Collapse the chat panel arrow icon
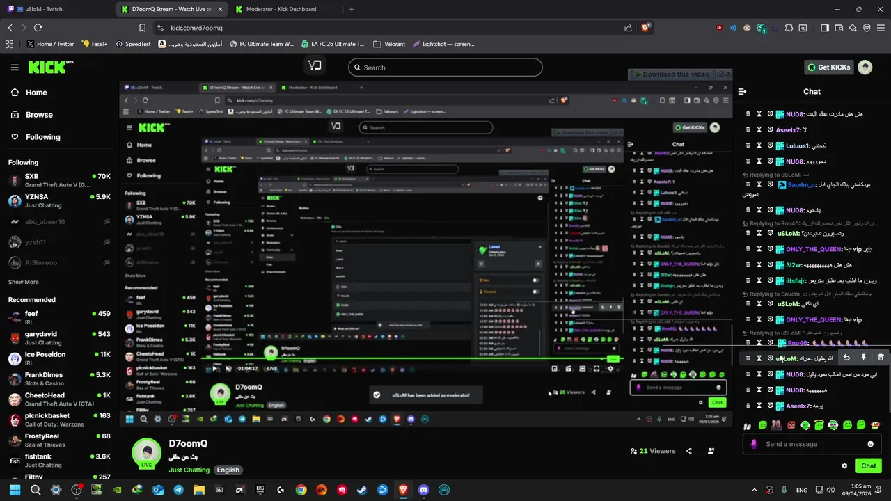 742,91
